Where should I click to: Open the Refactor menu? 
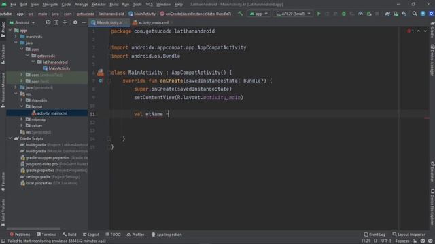[x=99, y=5]
